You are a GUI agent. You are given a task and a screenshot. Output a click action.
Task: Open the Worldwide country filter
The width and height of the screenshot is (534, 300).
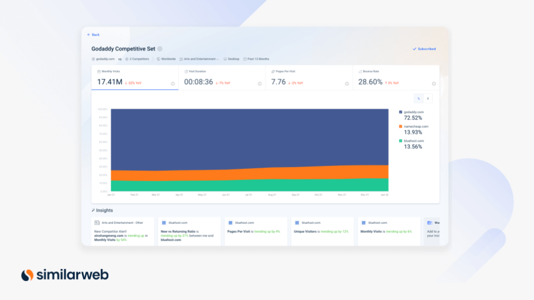click(x=166, y=59)
